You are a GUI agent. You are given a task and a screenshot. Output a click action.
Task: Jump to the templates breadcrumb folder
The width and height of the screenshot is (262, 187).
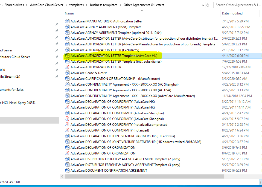[77, 5]
